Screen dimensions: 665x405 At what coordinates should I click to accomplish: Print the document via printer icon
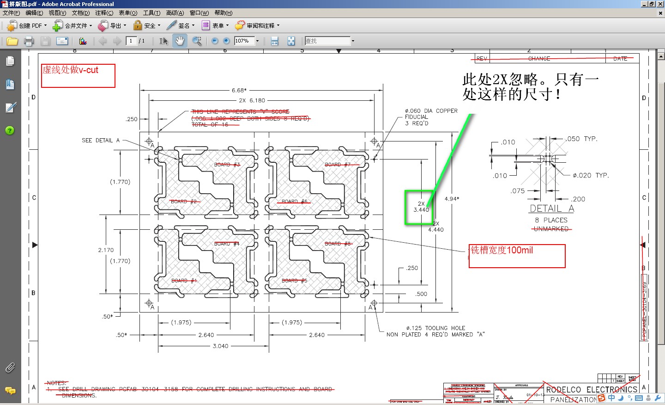pos(29,41)
